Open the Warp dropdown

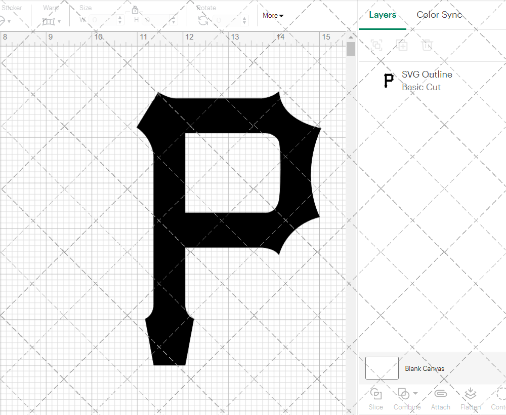point(51,21)
